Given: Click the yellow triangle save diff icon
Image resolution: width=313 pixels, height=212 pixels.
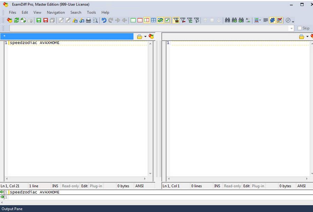Looking at the screenshot, I should pyautogui.click(x=75, y=20).
